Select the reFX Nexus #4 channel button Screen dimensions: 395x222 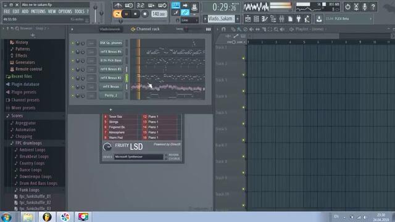(111, 52)
